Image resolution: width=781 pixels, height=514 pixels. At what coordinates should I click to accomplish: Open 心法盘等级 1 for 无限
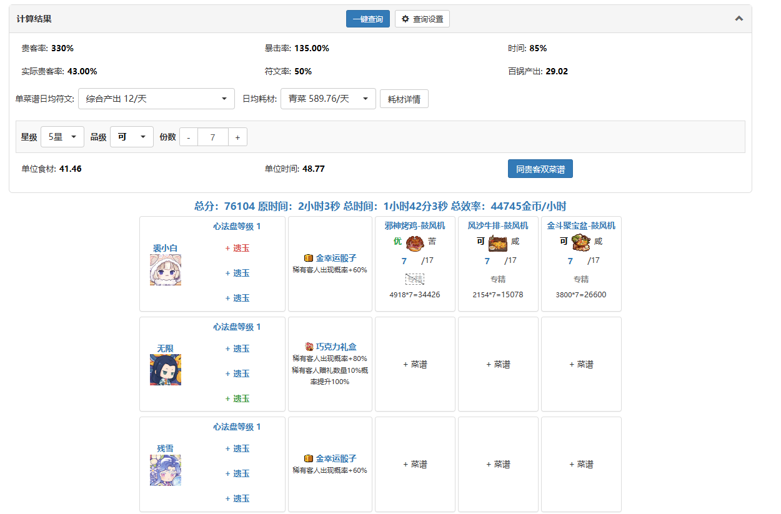click(x=237, y=327)
